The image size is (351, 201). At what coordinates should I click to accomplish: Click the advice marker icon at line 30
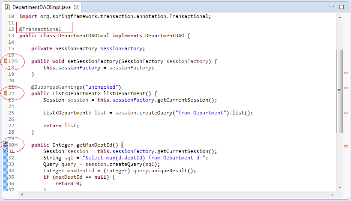click(x=6, y=144)
